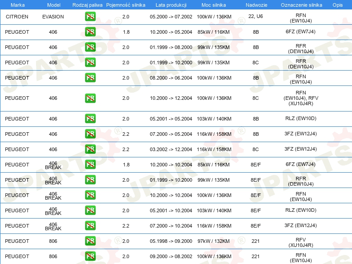
Task: Click the fuel icon in the 406 01.1999->08.2000 row
Action: click(90, 47)
